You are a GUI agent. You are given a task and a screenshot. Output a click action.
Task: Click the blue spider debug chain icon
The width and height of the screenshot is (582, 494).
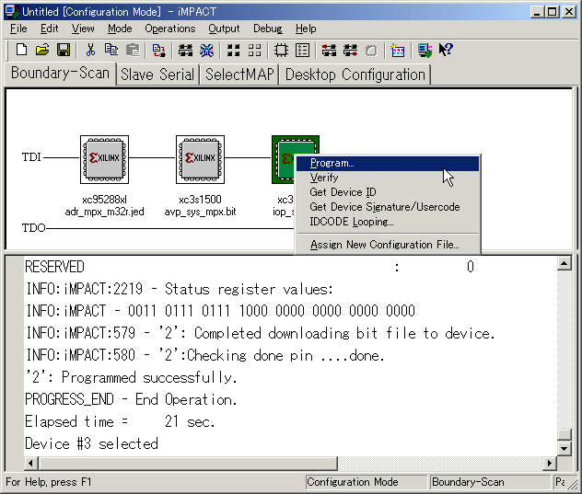(207, 50)
